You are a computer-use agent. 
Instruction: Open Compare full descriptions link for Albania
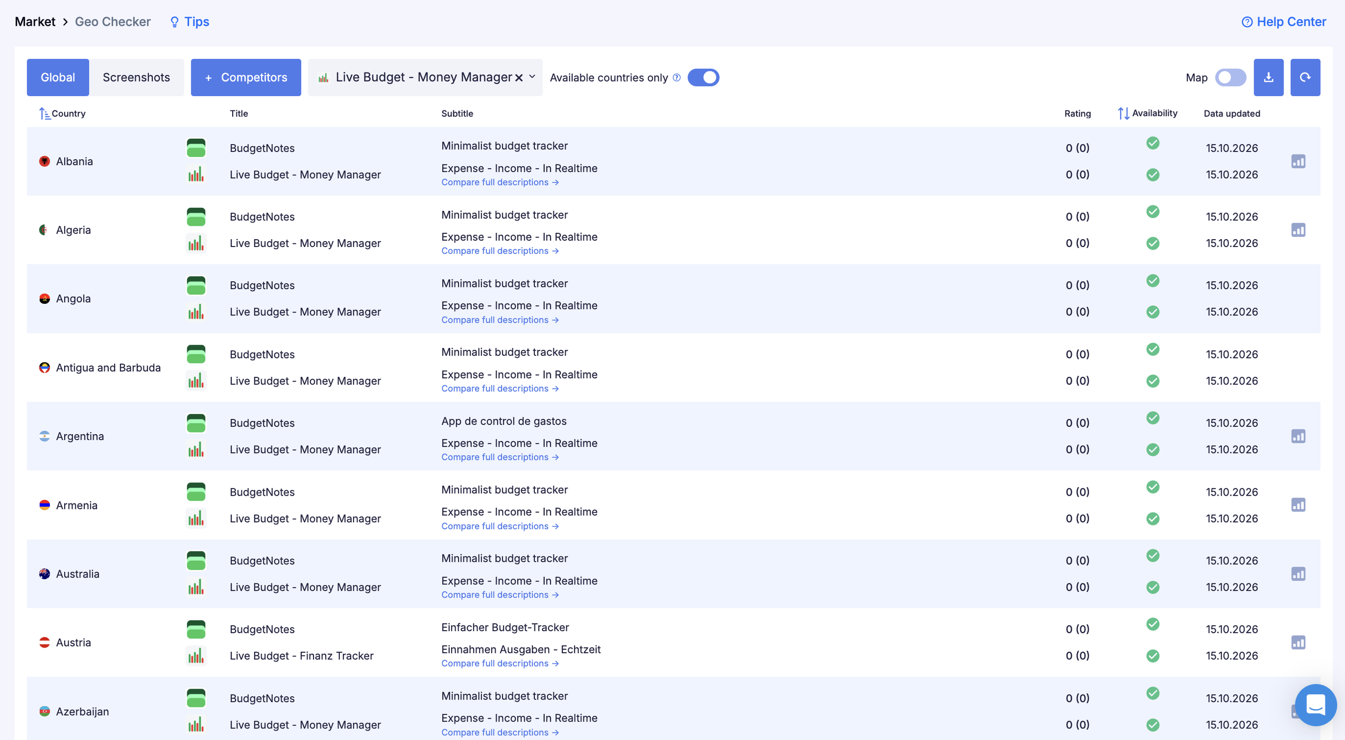click(500, 182)
